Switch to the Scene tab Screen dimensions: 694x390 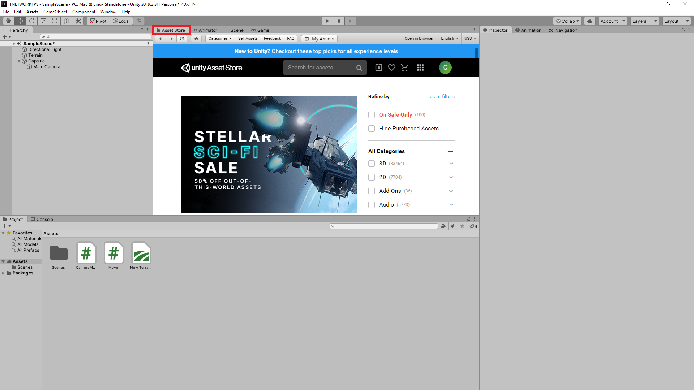(x=234, y=30)
